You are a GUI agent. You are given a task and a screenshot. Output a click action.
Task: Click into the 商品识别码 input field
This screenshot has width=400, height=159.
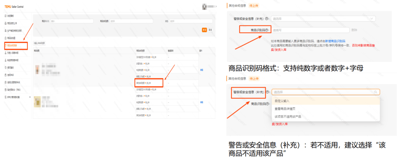310,30
